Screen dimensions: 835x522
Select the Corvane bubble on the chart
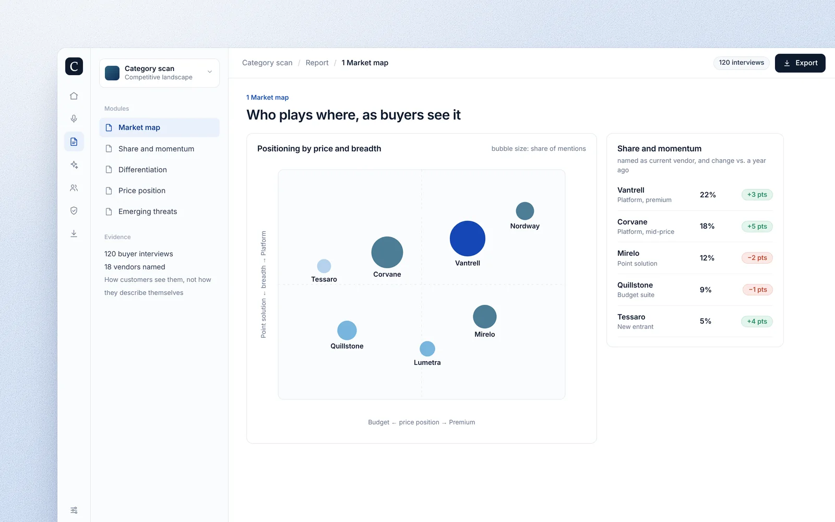(x=387, y=252)
